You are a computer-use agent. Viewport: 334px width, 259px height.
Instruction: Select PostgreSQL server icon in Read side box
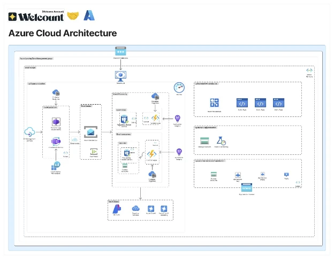pos(127,153)
